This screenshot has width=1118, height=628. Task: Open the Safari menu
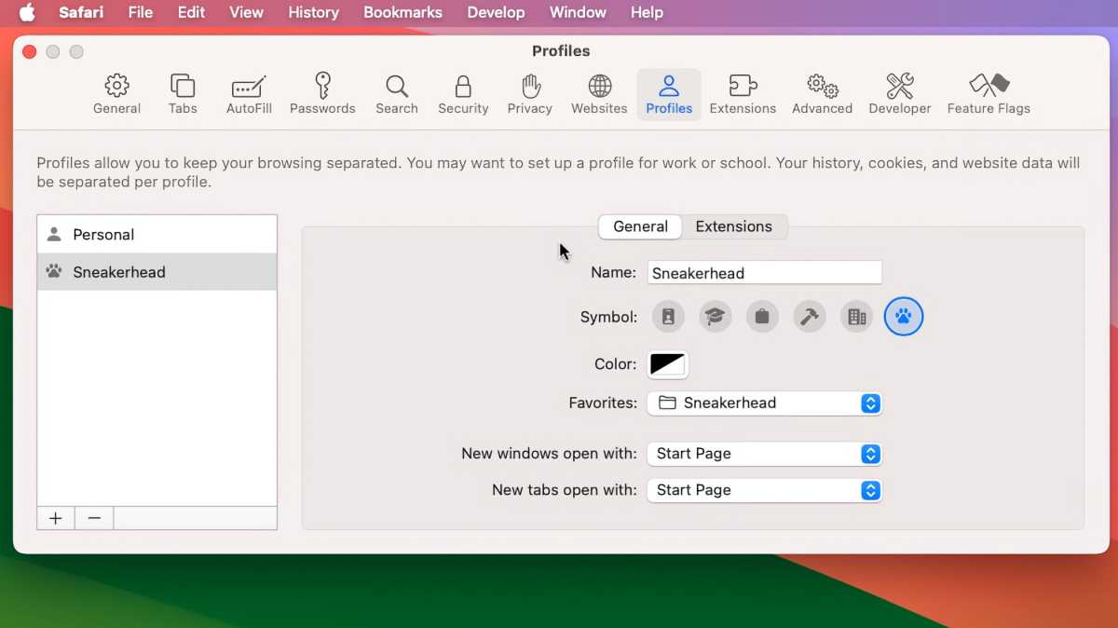(x=82, y=12)
